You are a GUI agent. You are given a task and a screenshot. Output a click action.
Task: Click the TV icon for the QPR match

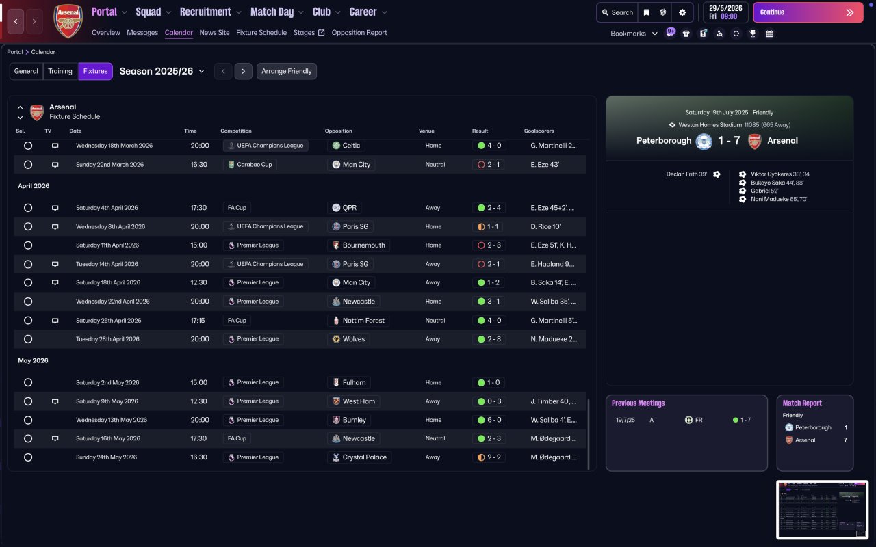tap(55, 208)
